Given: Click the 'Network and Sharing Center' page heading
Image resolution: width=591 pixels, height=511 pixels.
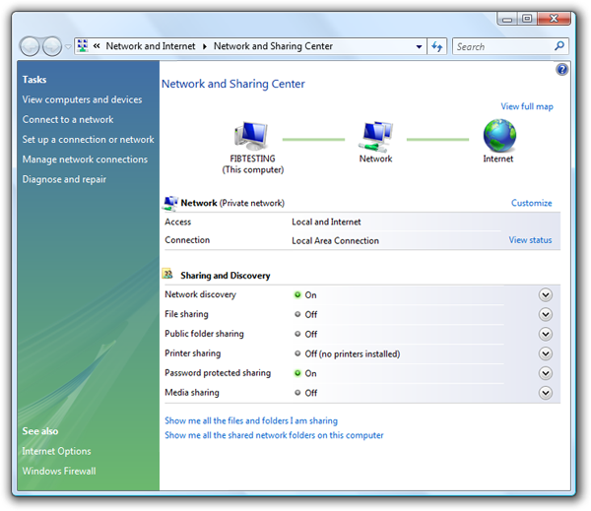Looking at the screenshot, I should [x=233, y=84].
